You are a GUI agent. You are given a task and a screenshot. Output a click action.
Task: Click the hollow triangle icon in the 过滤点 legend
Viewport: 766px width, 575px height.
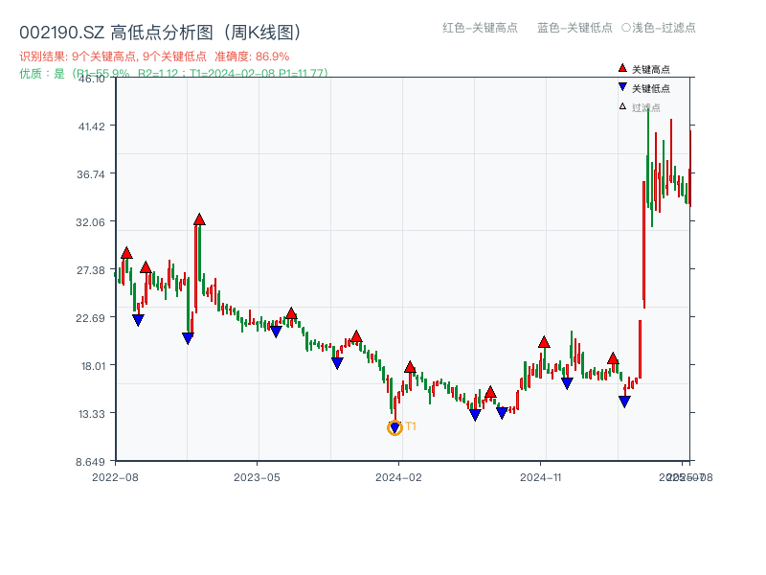point(622,106)
